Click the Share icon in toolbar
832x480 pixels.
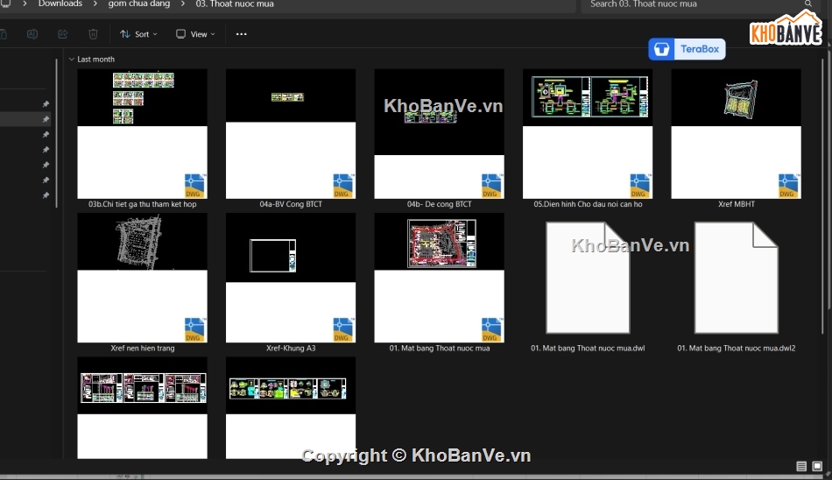click(x=62, y=34)
